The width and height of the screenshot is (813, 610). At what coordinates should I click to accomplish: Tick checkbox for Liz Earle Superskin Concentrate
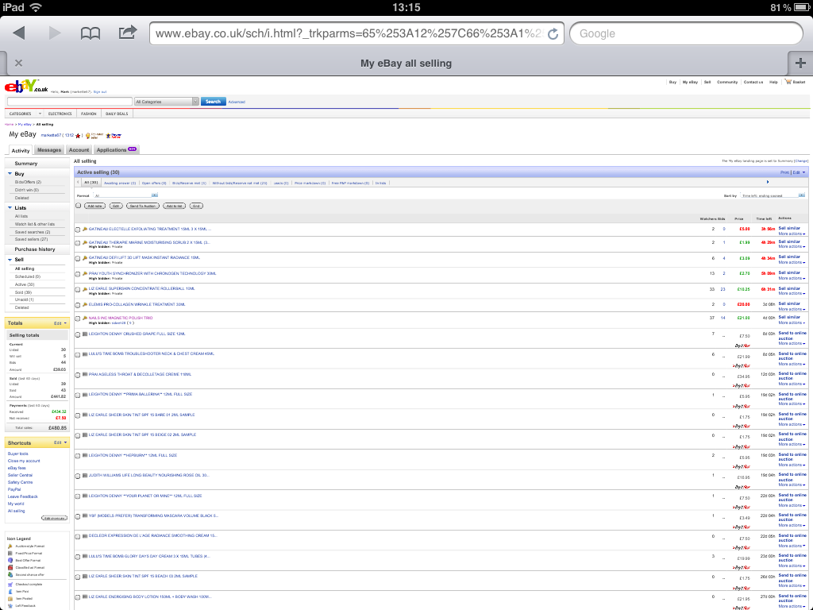[x=78, y=289]
